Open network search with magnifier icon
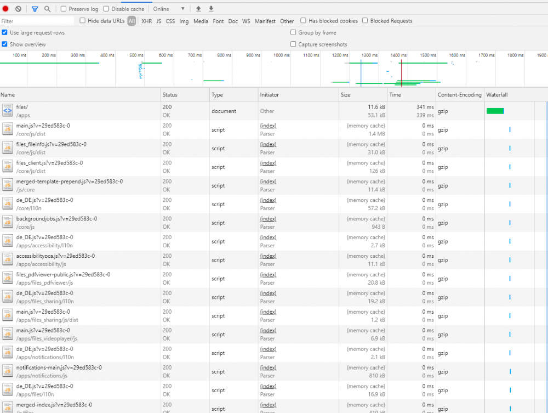The width and height of the screenshot is (548, 413). (47, 9)
